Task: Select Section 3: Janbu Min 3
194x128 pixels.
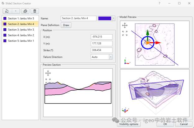Action: click(20, 30)
